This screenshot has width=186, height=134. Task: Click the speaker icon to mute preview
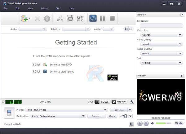[153, 123]
